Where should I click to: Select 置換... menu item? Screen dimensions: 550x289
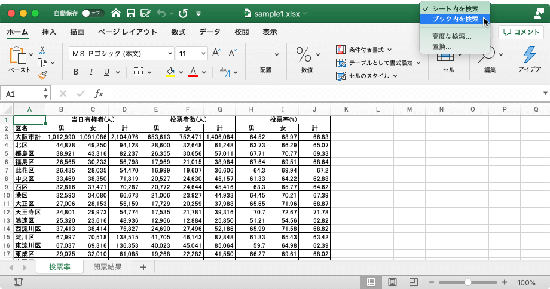click(454, 46)
